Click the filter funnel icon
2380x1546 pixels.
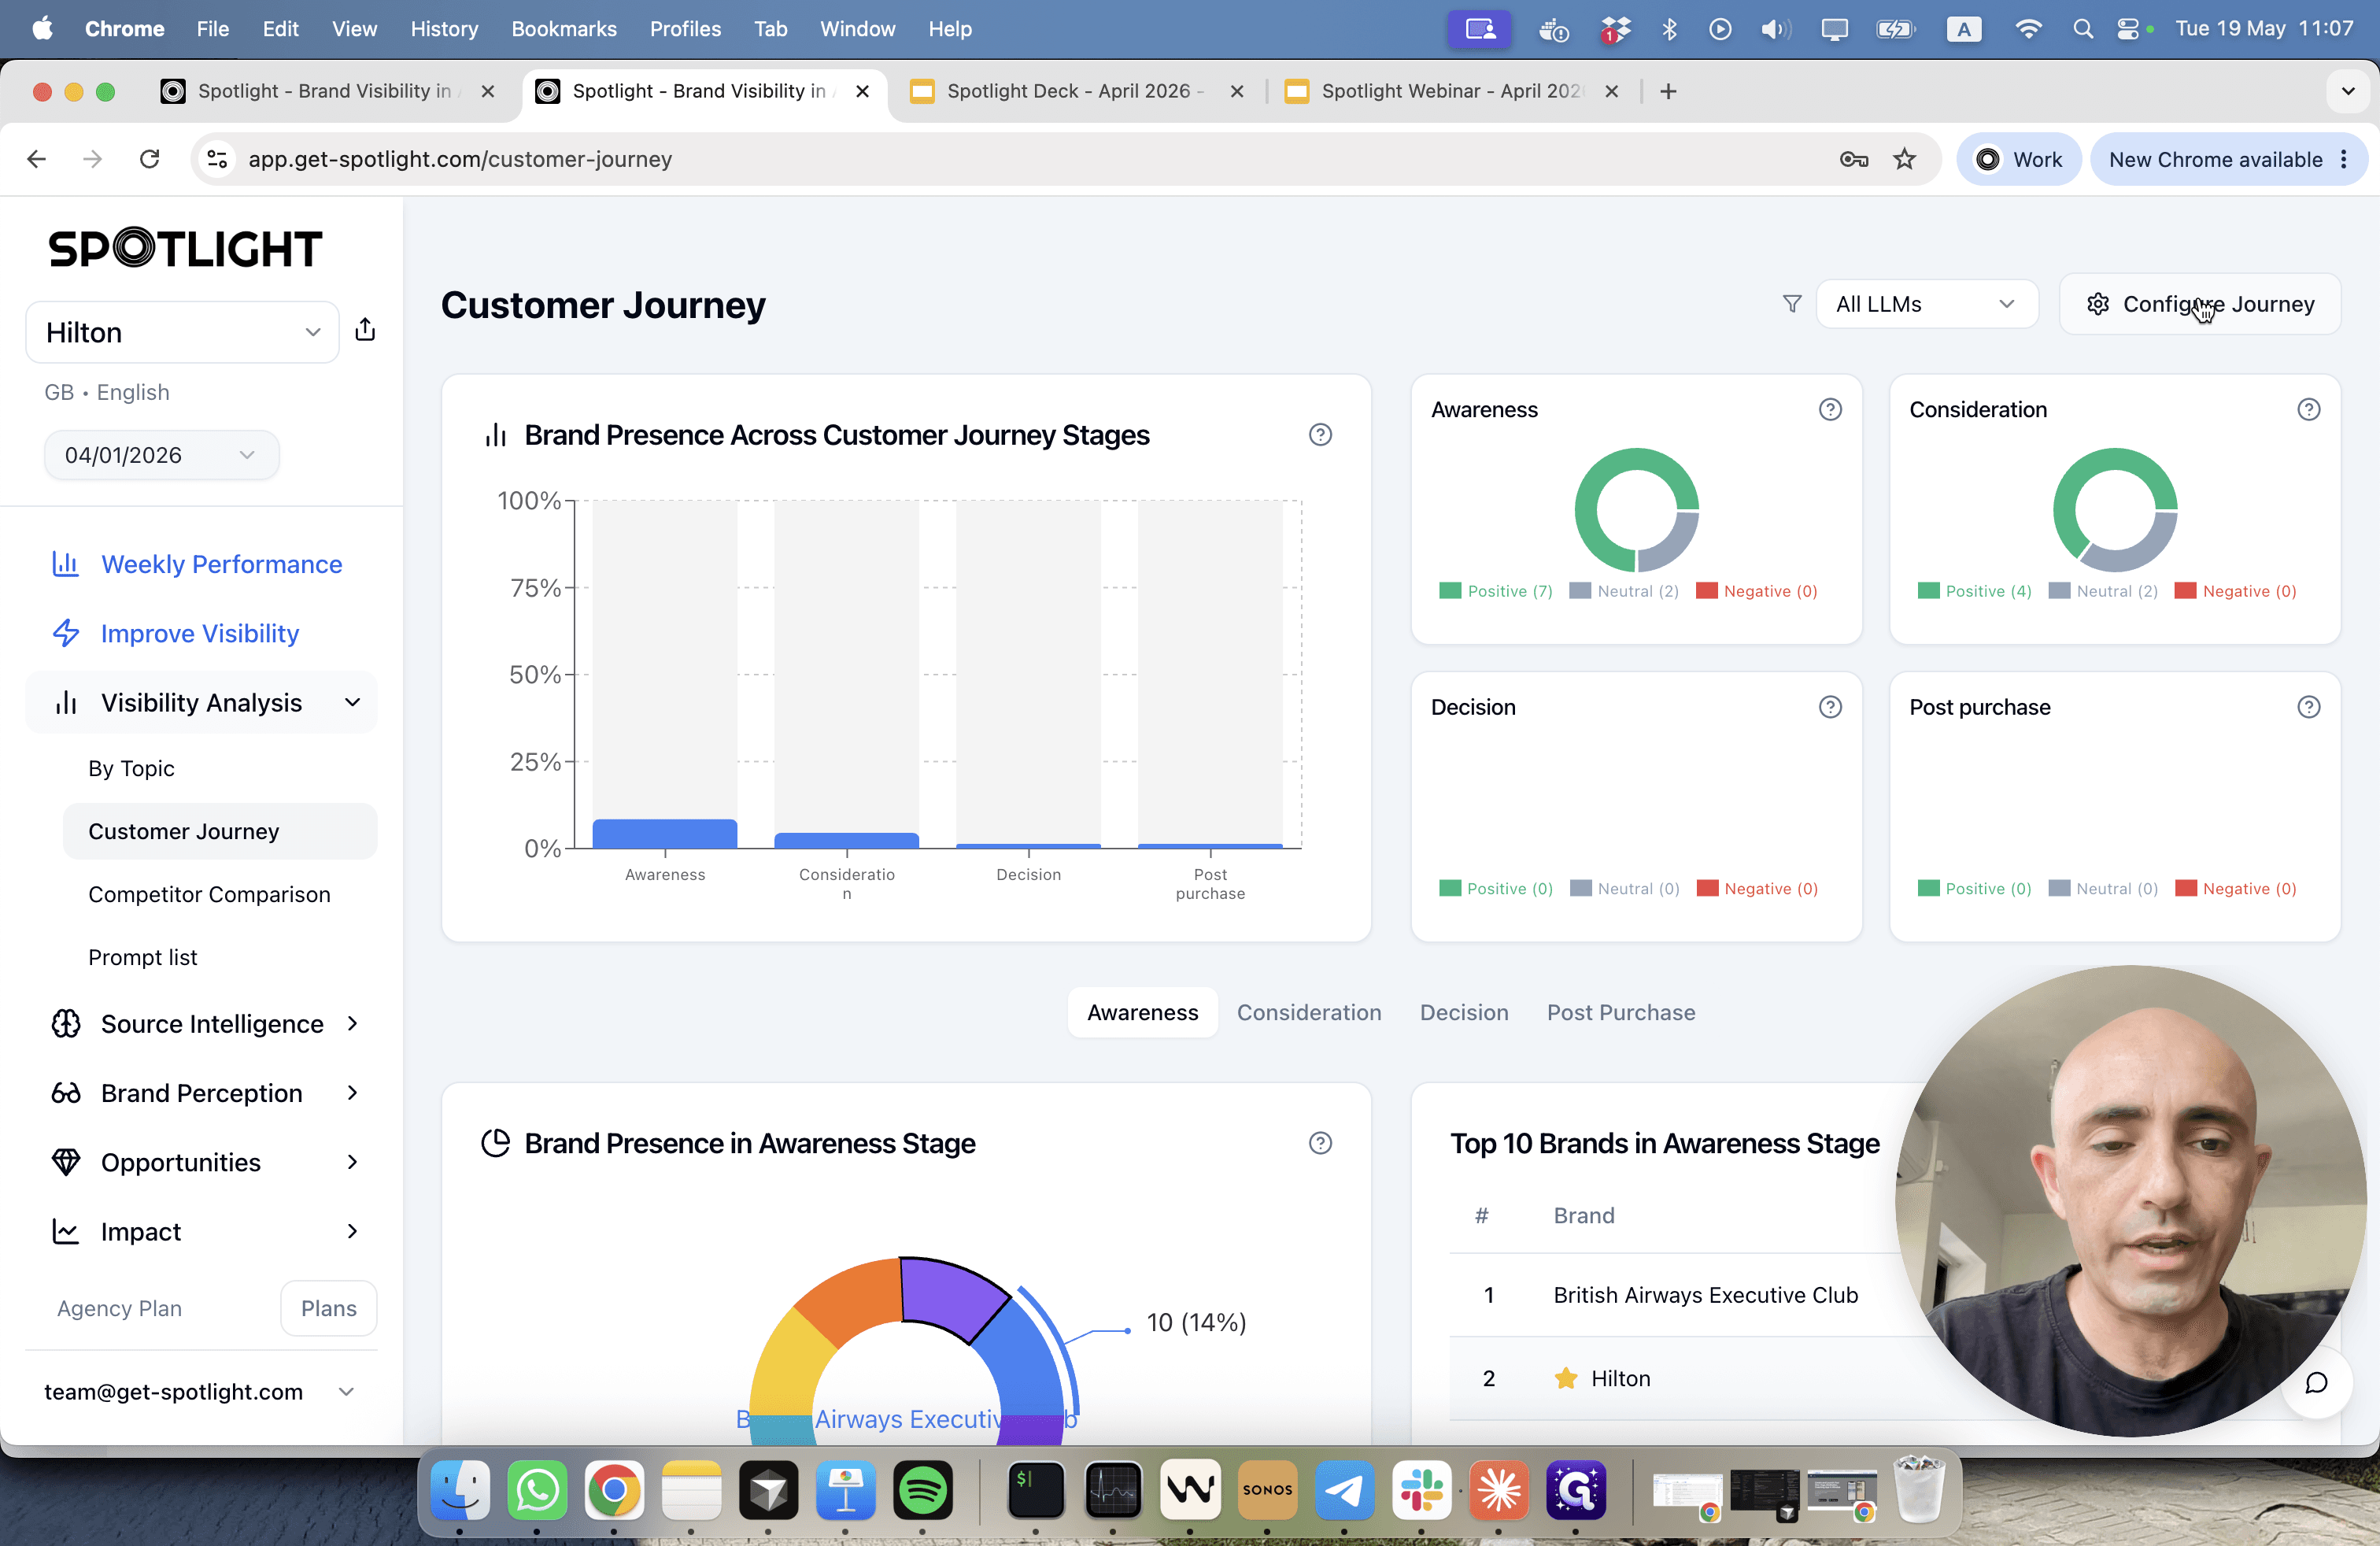(x=1792, y=304)
